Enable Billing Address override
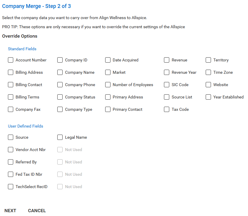 pos(11,72)
